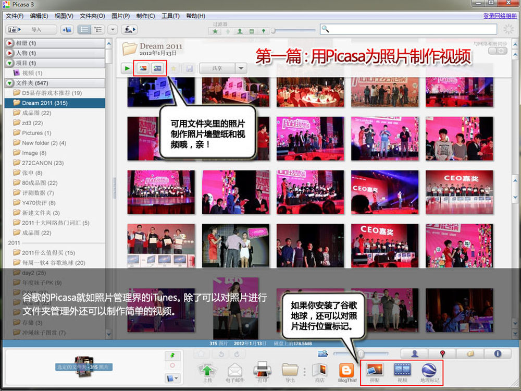
Task: Click the red clear-tray circle icon
Action: point(172,365)
